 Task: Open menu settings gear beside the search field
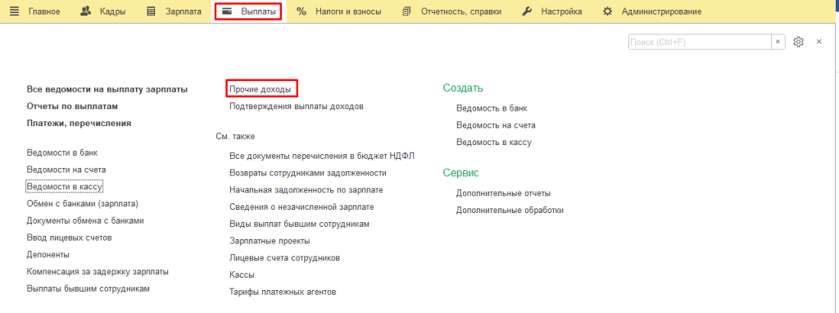click(x=799, y=42)
